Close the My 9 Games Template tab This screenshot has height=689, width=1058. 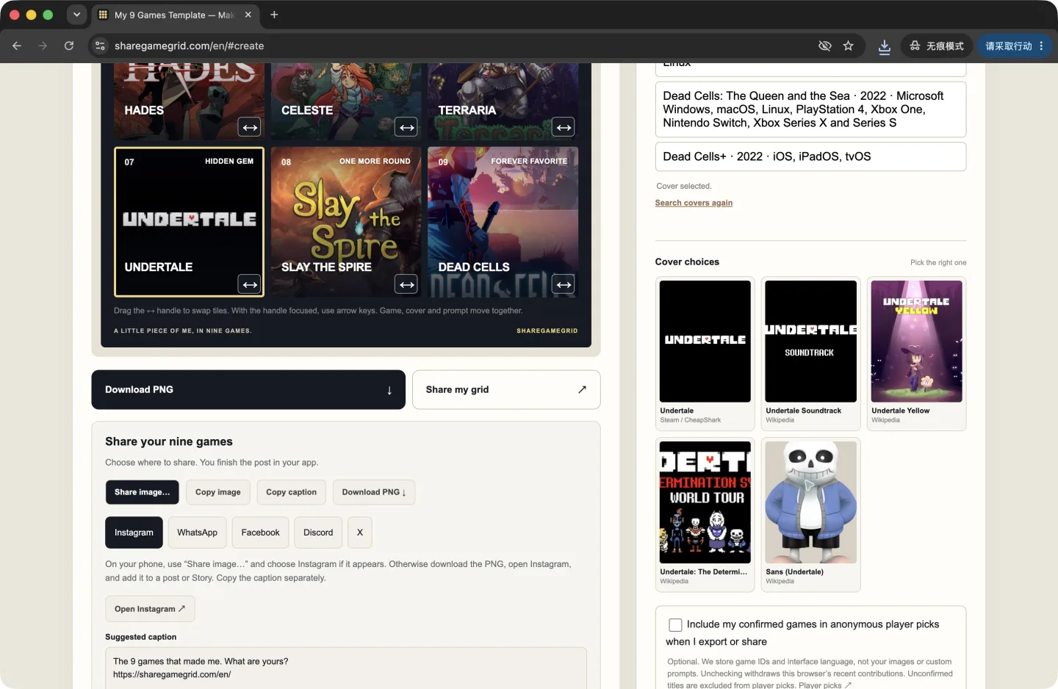pyautogui.click(x=248, y=15)
